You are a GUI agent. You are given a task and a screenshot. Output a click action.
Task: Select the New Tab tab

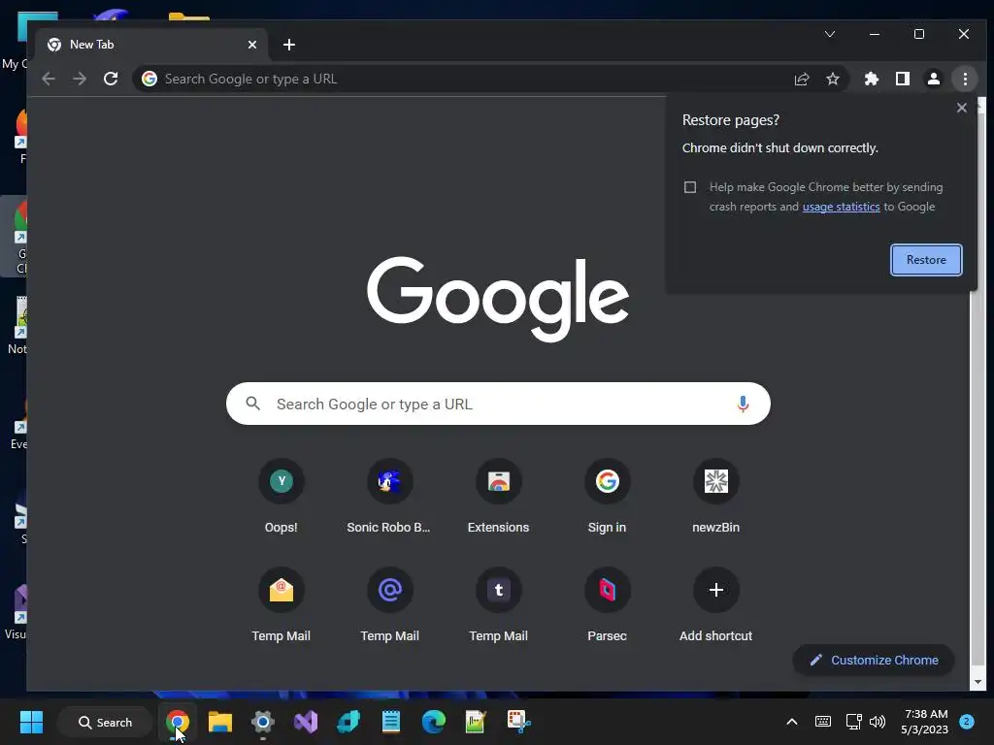(x=150, y=45)
